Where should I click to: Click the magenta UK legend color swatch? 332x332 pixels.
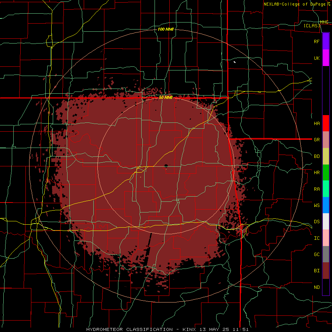326,58
